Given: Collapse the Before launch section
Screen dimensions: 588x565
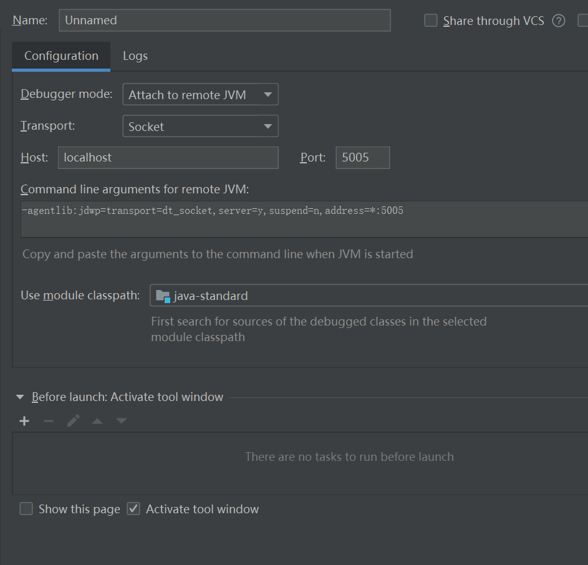Looking at the screenshot, I should pyautogui.click(x=20, y=397).
